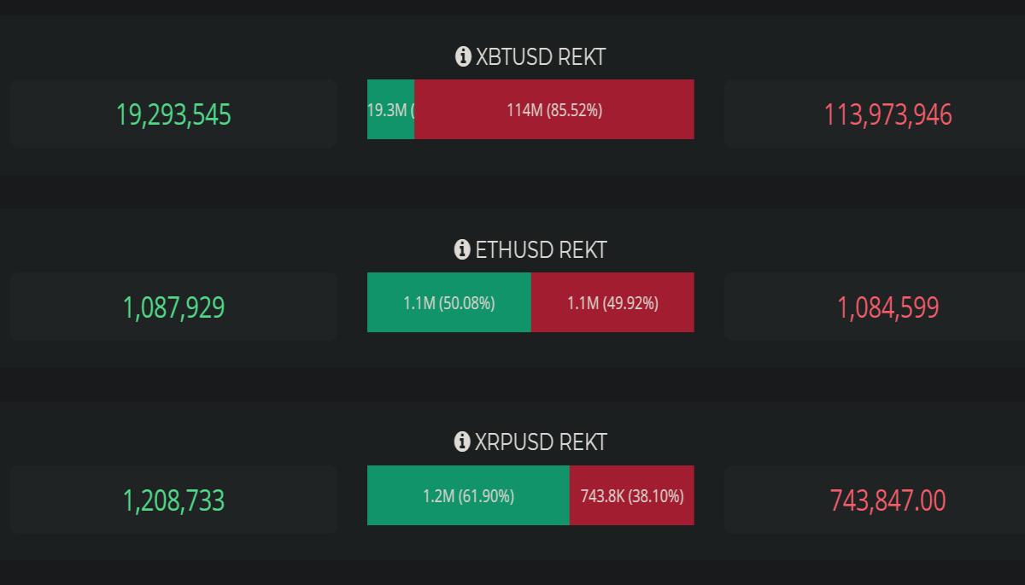The image size is (1025, 585).
Task: Click the red 114M (85.52%) bar segment
Action: (554, 109)
